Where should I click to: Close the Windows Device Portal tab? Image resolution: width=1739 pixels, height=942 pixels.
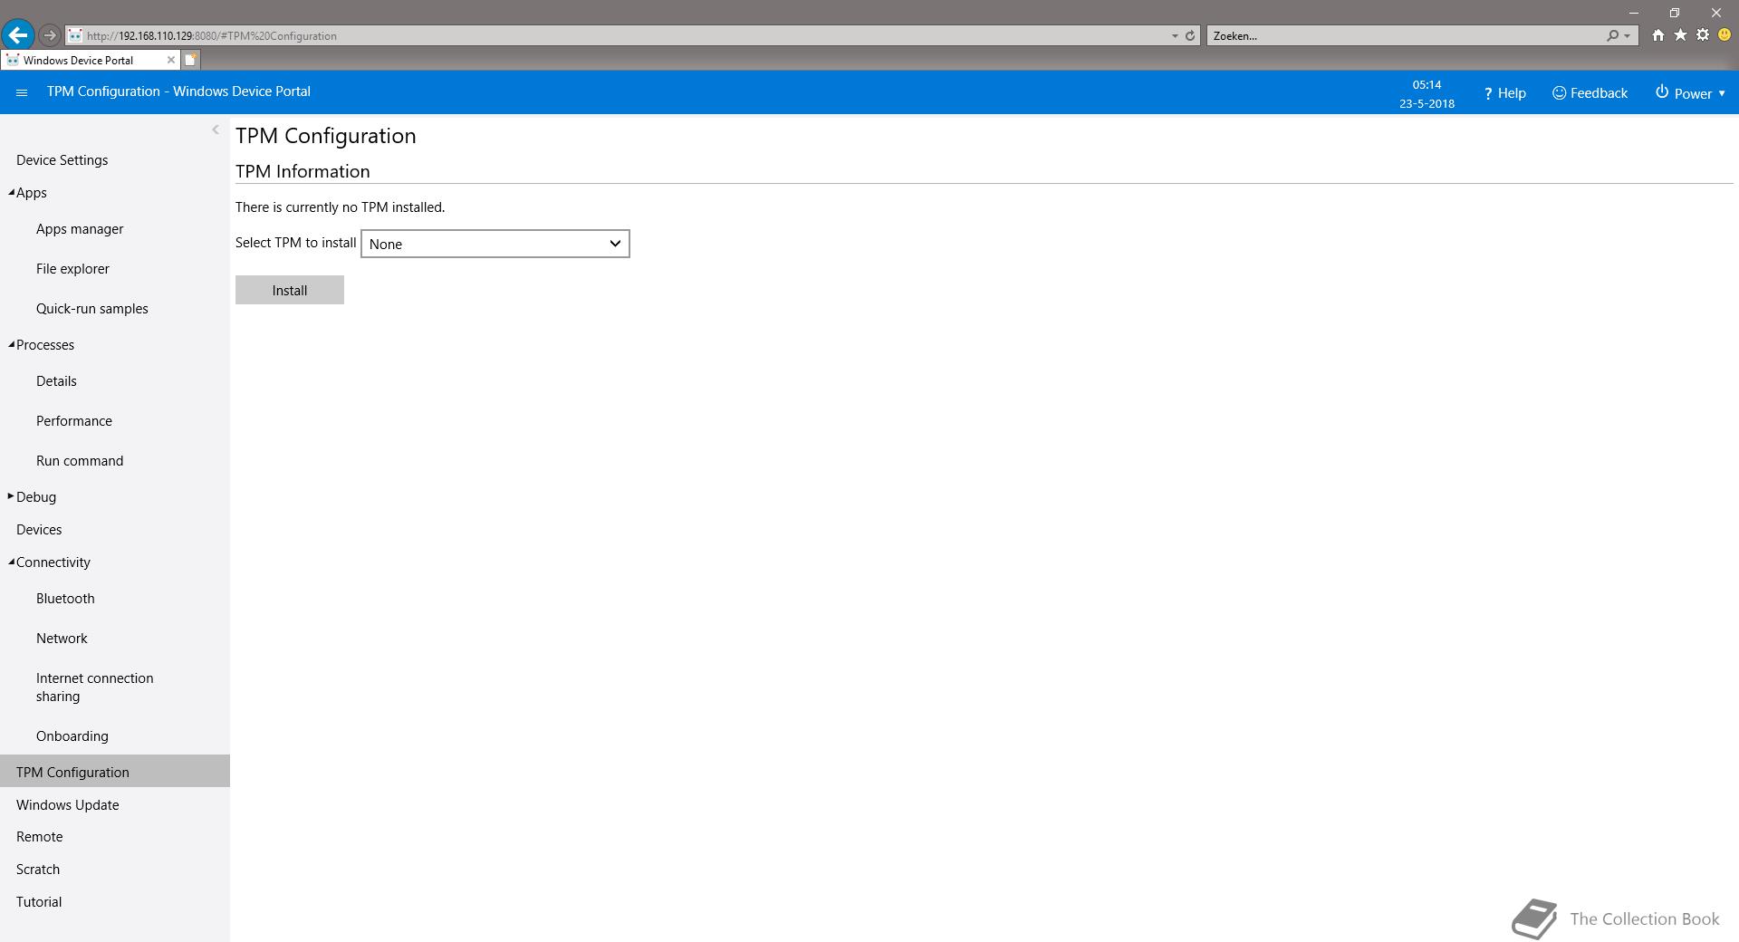point(170,60)
